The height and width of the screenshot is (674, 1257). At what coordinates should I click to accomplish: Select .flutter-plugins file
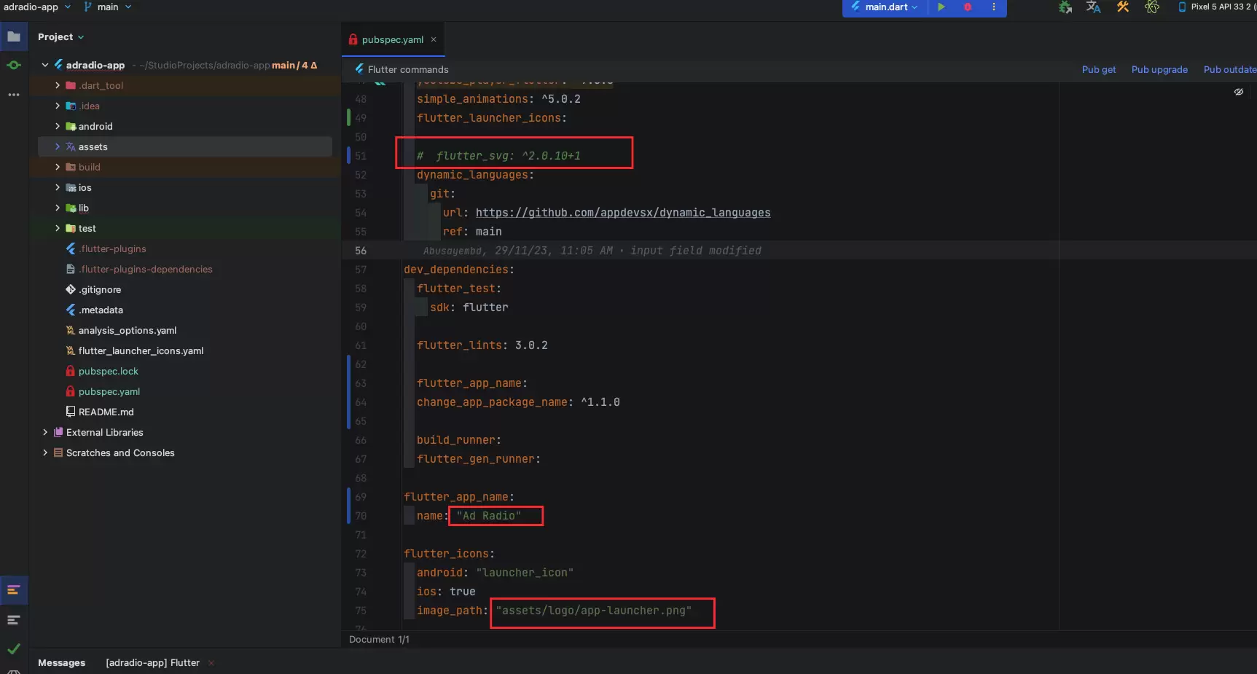[113, 248]
